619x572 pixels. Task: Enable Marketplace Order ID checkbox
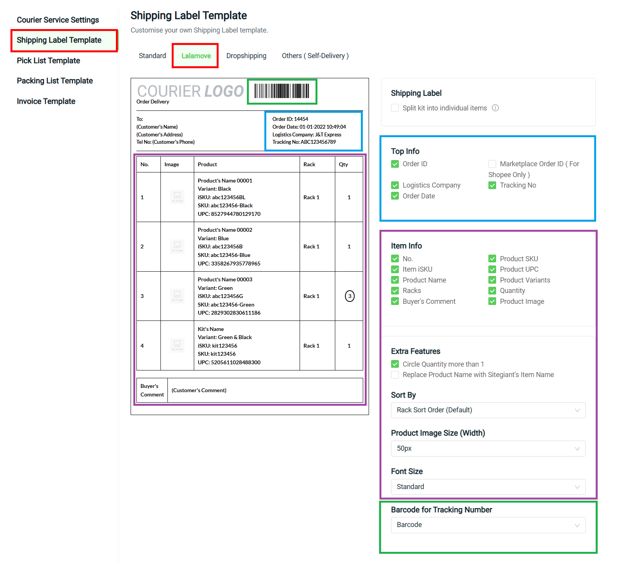(492, 164)
